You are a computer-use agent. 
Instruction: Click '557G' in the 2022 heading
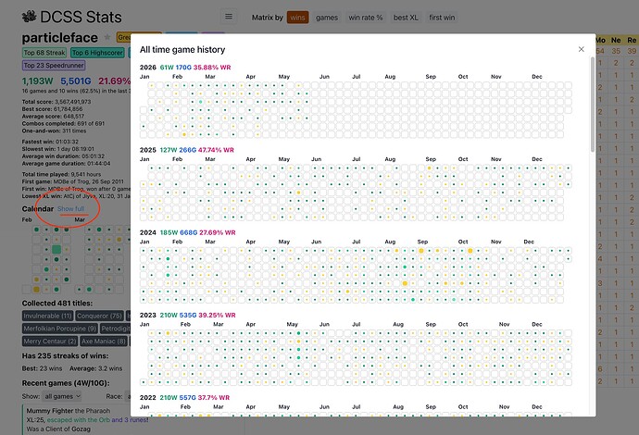(x=187, y=398)
